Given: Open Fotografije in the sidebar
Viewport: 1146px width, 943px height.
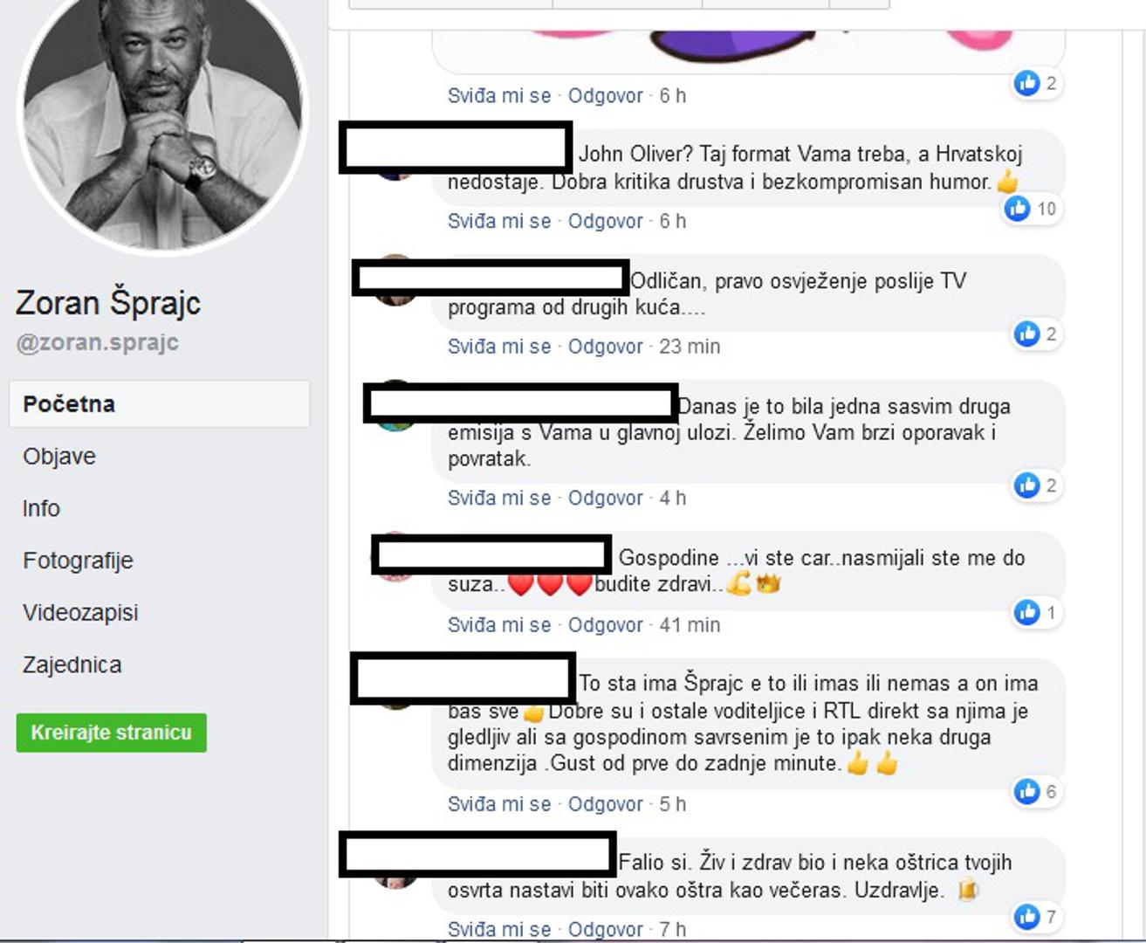Looking at the screenshot, I should (78, 561).
